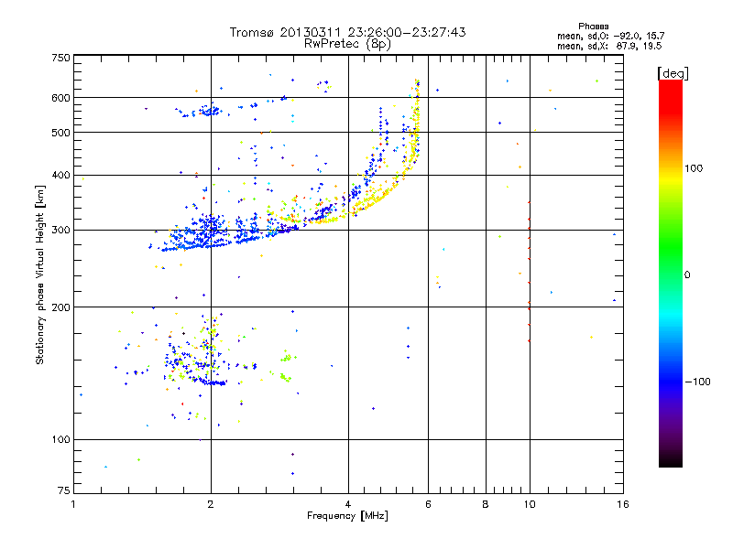Image resolution: width=733 pixels, height=549 pixels.
Task: Click the 'Phases' heading text
Action: coord(593,27)
